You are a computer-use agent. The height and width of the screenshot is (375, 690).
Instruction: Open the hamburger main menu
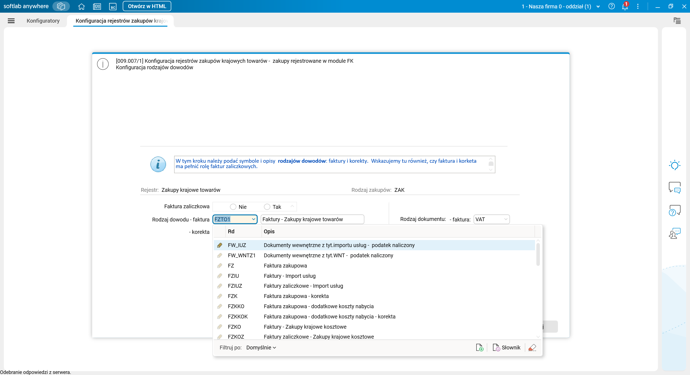tap(11, 21)
